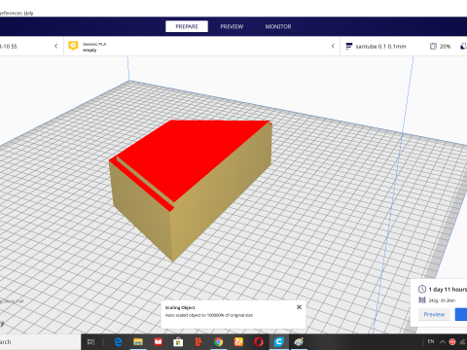Click the blue save button
467x350 pixels.
point(461,314)
